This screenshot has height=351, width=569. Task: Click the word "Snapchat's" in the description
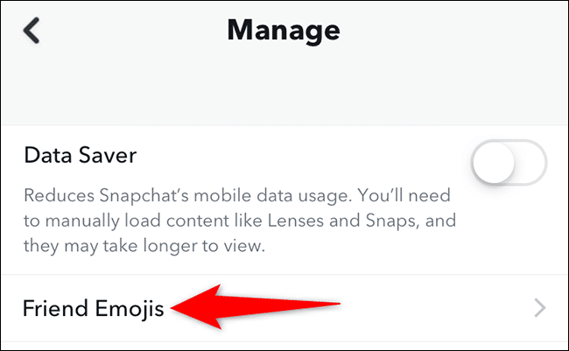[141, 194]
